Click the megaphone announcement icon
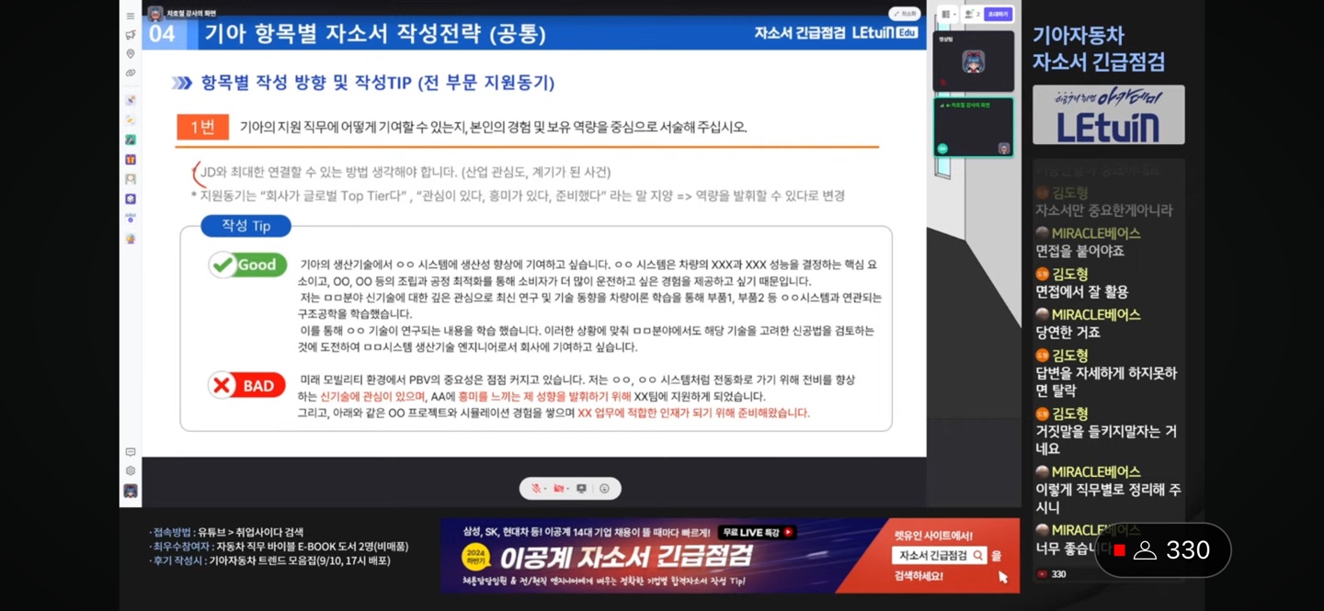Image resolution: width=1324 pixels, height=611 pixels. 131,35
